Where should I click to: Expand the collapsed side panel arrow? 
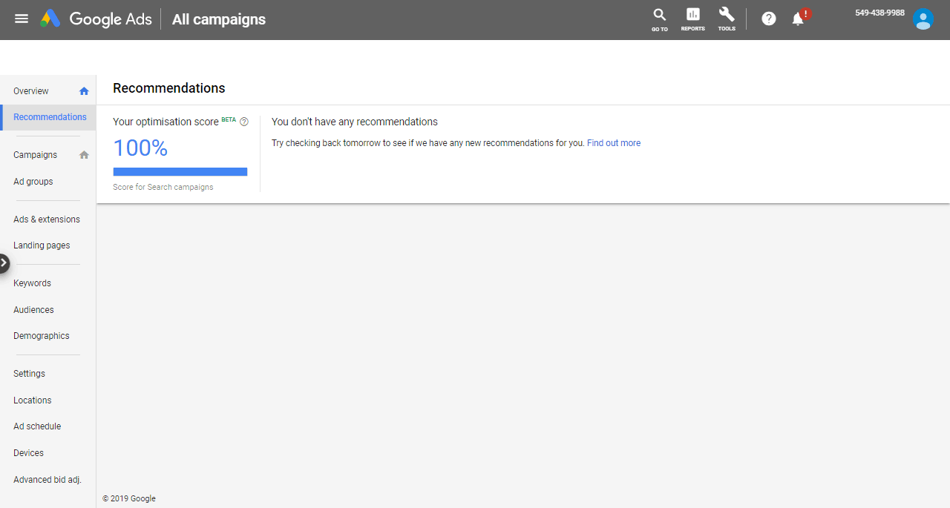click(4, 263)
